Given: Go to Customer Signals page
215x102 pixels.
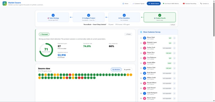Looking at the screenshot, I should [138, 3].
